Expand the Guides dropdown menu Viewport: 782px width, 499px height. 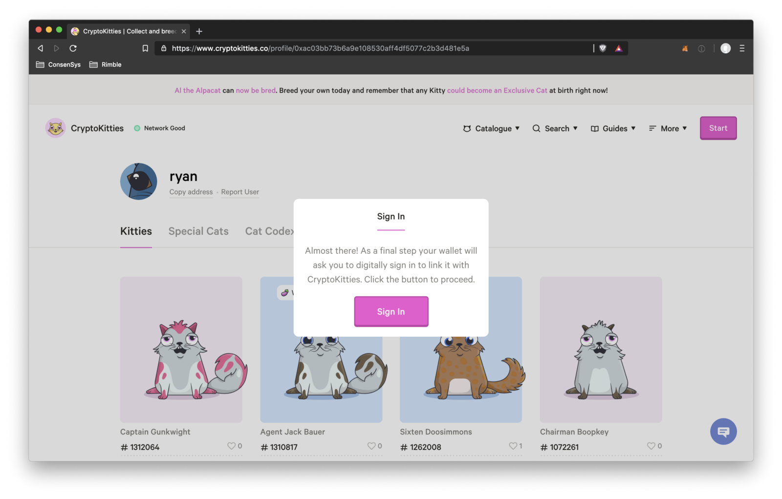[x=613, y=128]
